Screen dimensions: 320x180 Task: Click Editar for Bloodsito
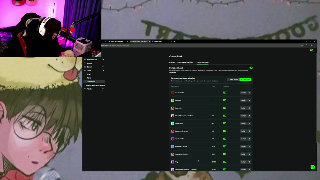pyautogui.click(x=243, y=100)
